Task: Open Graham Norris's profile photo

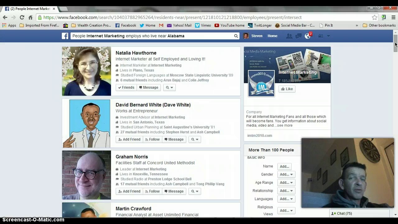Action: 86,175
